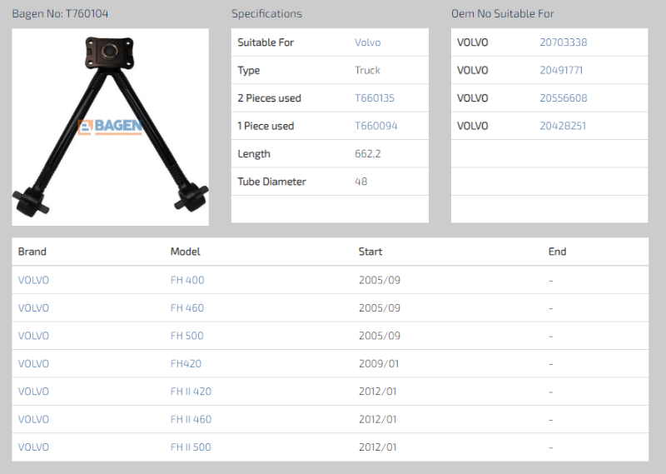Click the End column header

pyautogui.click(x=557, y=252)
